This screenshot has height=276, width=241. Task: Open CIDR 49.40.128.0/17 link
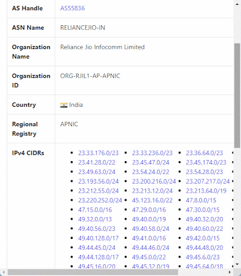click(x=99, y=238)
